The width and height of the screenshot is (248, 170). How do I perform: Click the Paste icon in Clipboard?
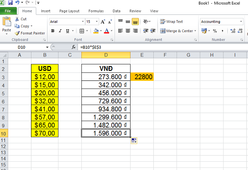(x=7, y=23)
